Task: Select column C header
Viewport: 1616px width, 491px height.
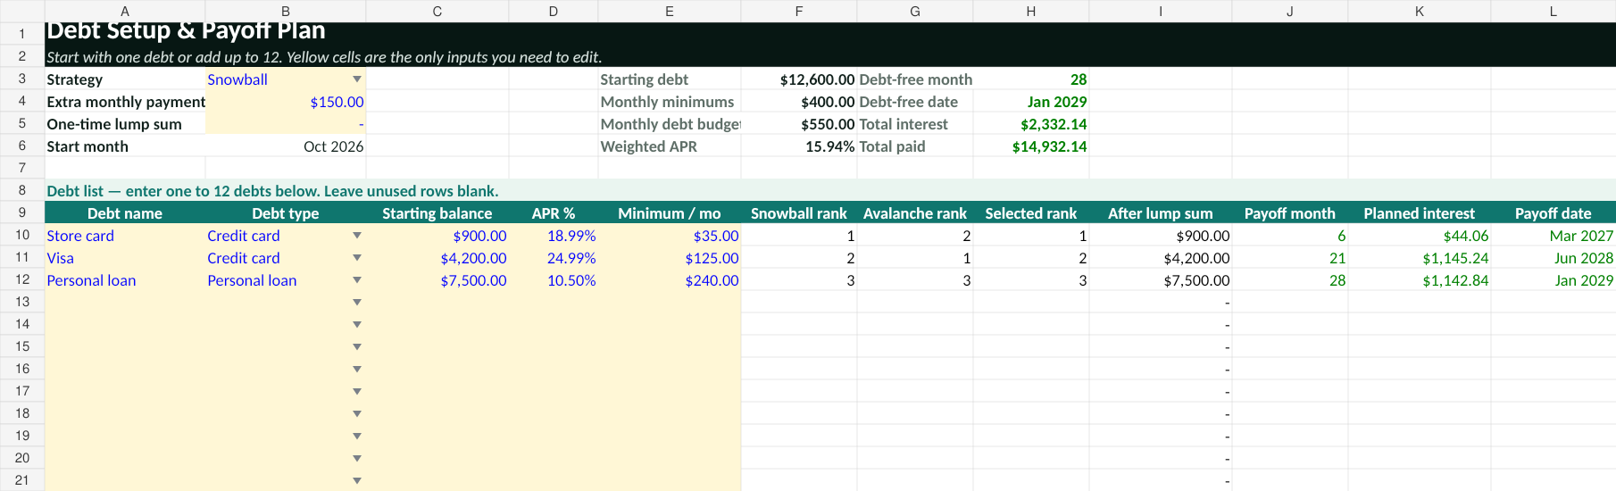Action: [437, 11]
